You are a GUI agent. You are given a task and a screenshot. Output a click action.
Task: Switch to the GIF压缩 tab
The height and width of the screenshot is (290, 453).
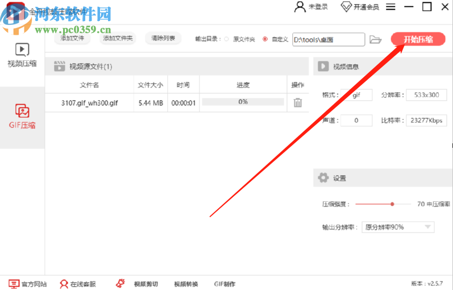click(22, 117)
